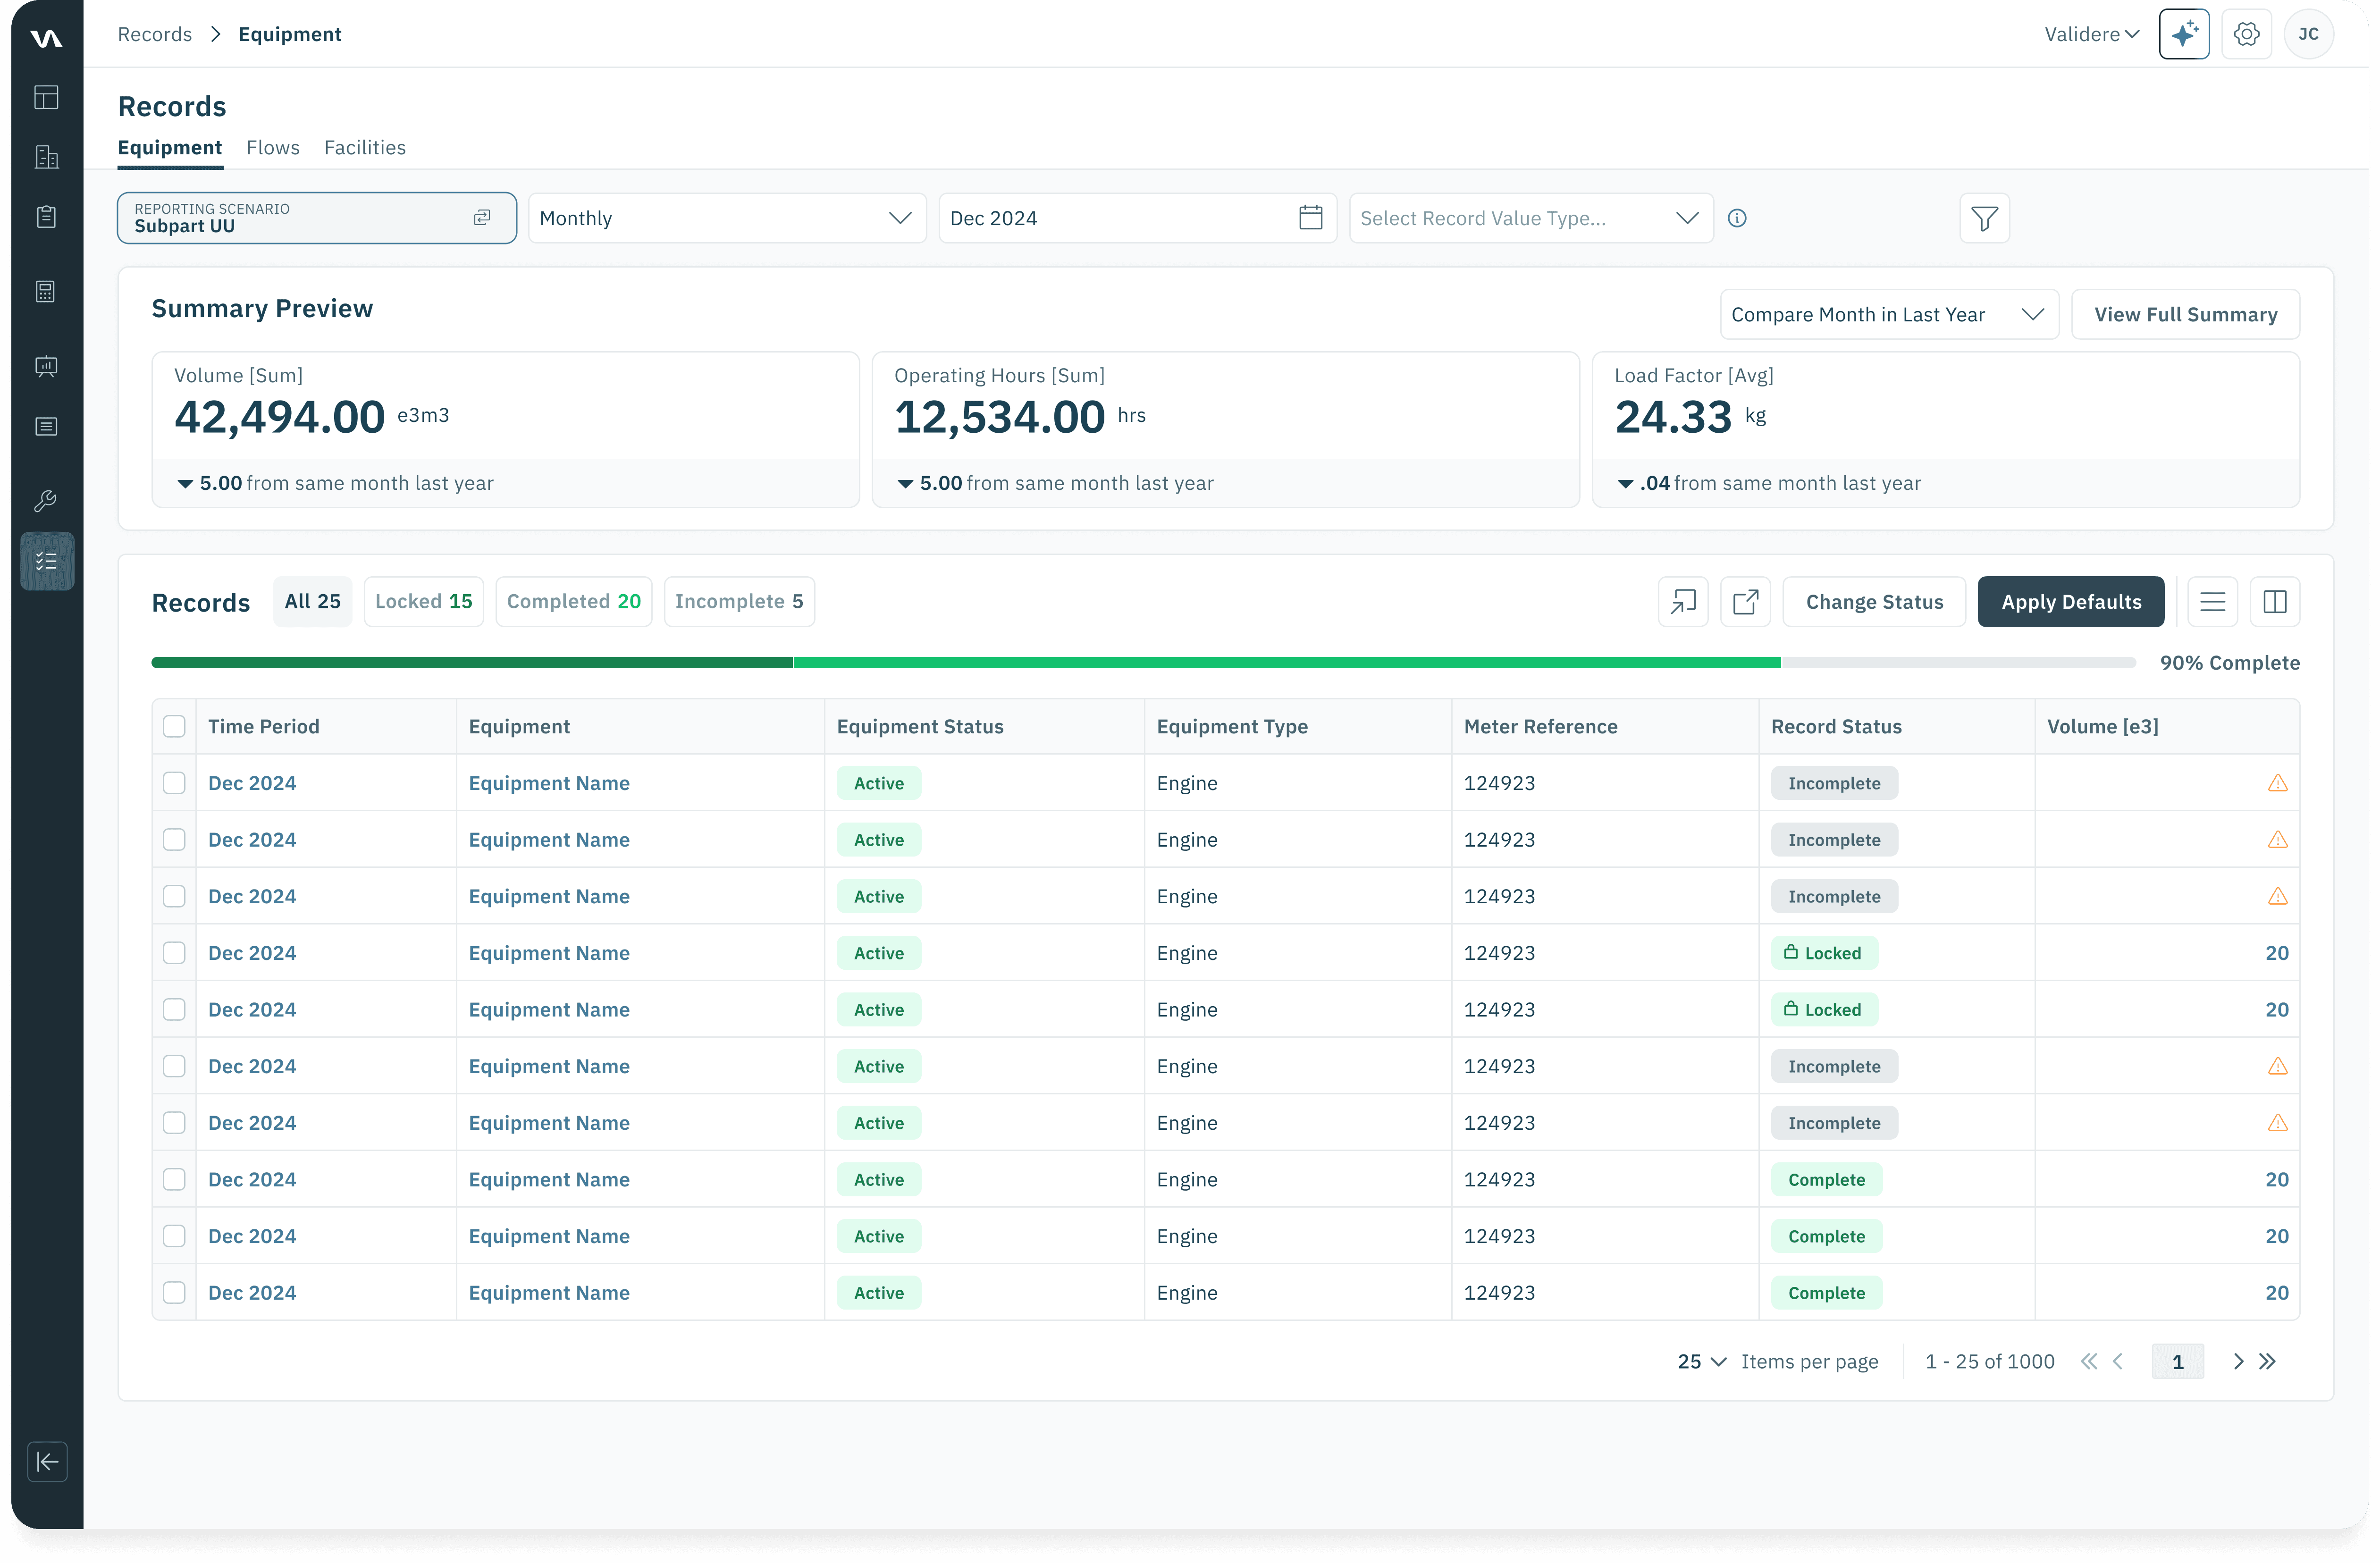Open the AI sparkle assistant button

pyautogui.click(x=2183, y=34)
